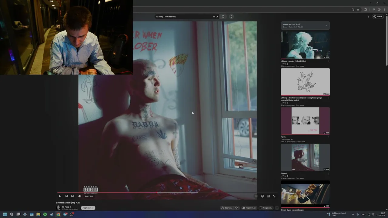Open crybaby video options menu
388x218 pixels.
pyautogui.click(x=329, y=61)
